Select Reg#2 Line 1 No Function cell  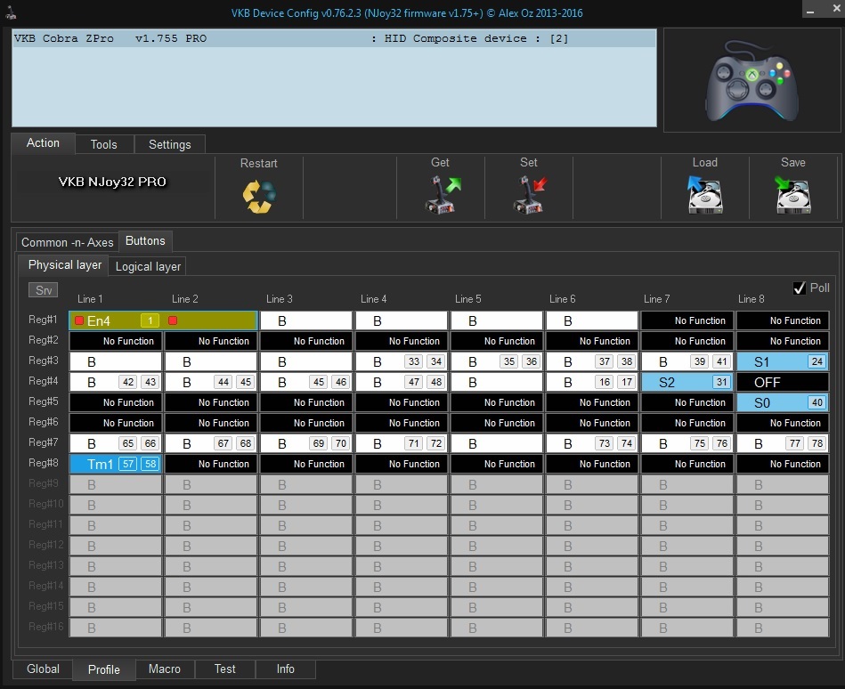(116, 341)
